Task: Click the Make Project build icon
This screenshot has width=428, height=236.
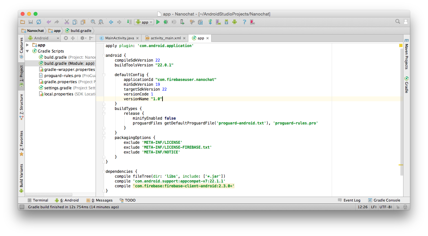Action: click(129, 22)
